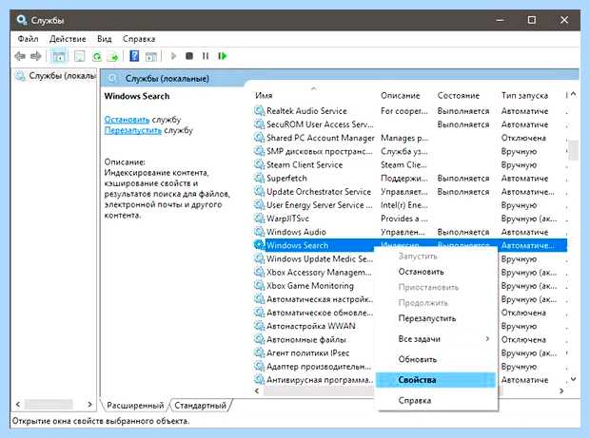
Task: Select the Xbox Accessory Managem... row
Action: tap(314, 272)
